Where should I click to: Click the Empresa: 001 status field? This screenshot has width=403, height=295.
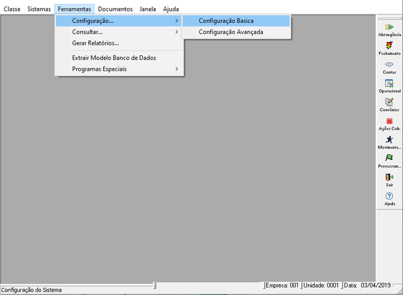[282, 285]
